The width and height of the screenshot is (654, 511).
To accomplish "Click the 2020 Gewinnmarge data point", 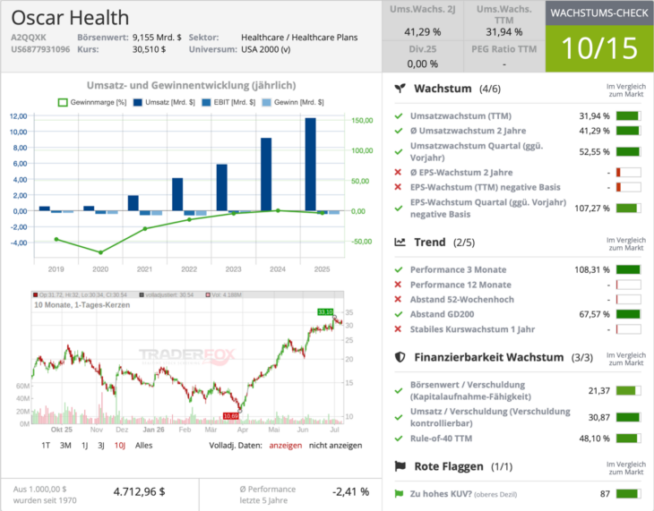I will pos(100,252).
